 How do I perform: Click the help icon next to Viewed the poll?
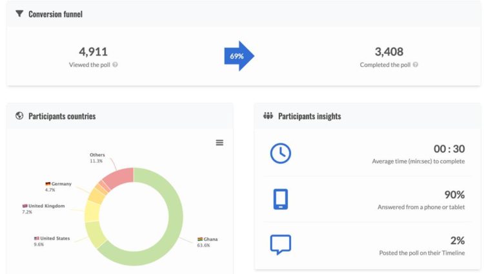[115, 65]
